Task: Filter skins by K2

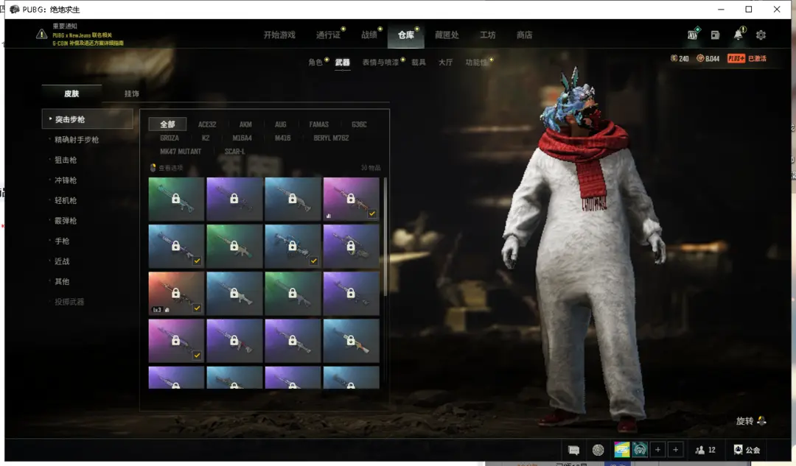Action: click(x=206, y=138)
